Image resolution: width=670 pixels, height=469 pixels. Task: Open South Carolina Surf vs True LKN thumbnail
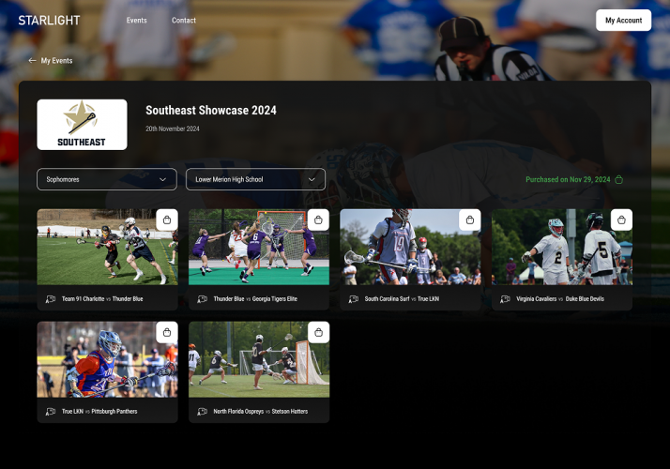point(410,247)
